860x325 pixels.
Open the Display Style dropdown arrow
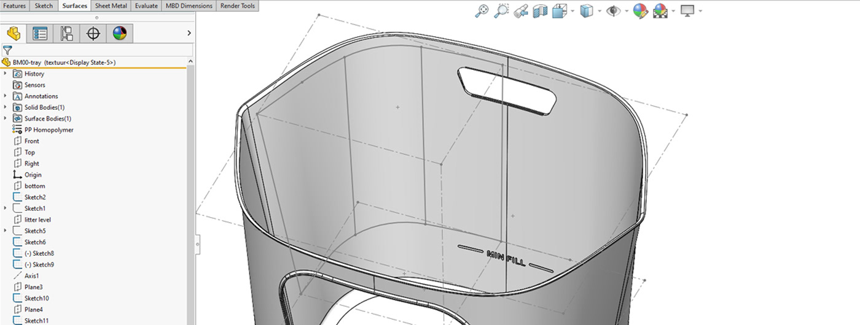pos(599,11)
